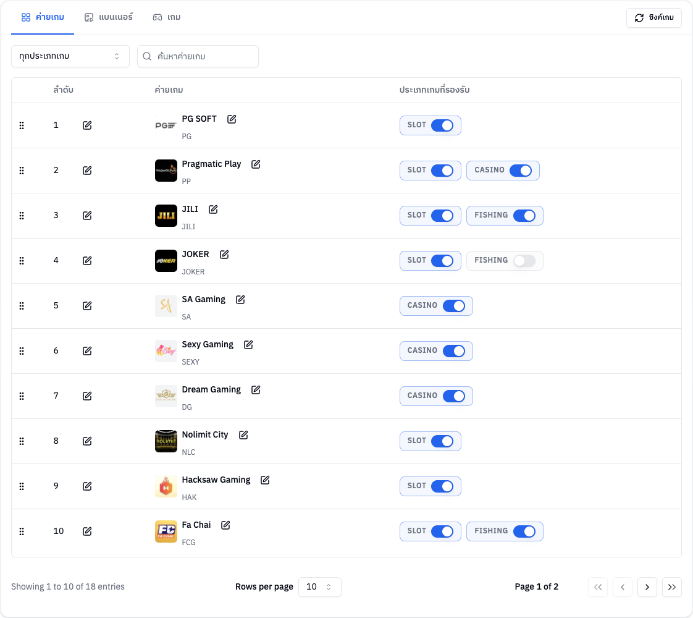Switch to the เกม tab
Screen dimensions: 693x618
point(167,17)
